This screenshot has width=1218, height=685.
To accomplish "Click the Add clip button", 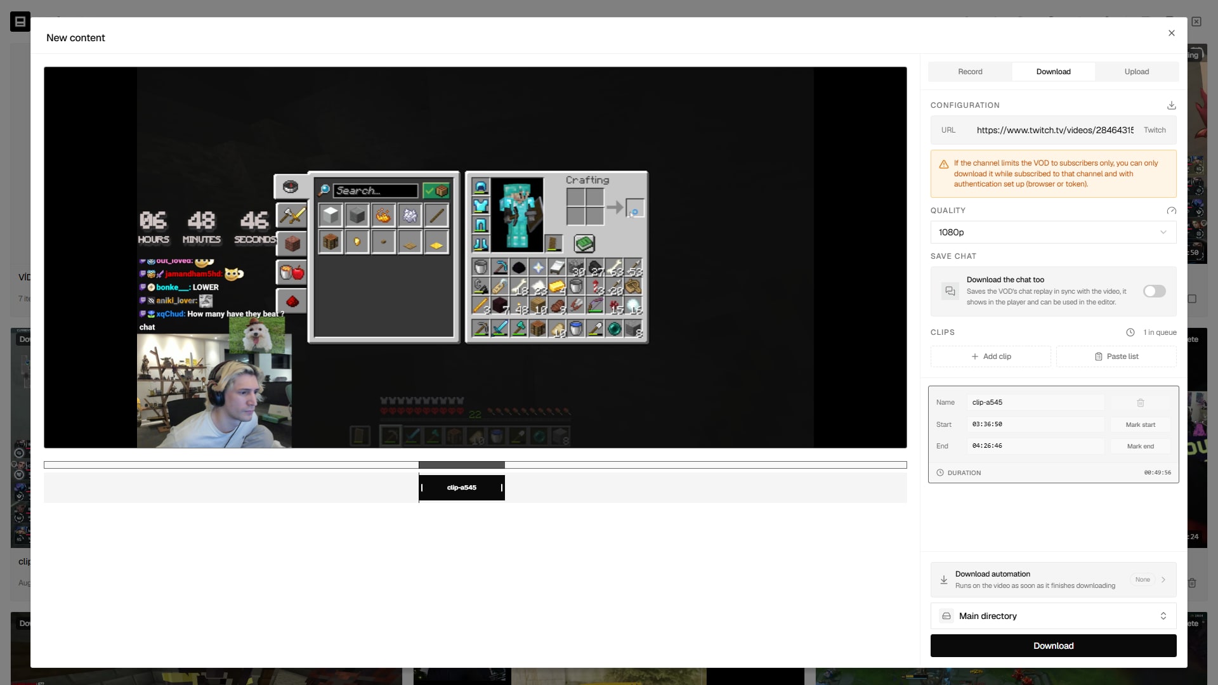I will [990, 356].
